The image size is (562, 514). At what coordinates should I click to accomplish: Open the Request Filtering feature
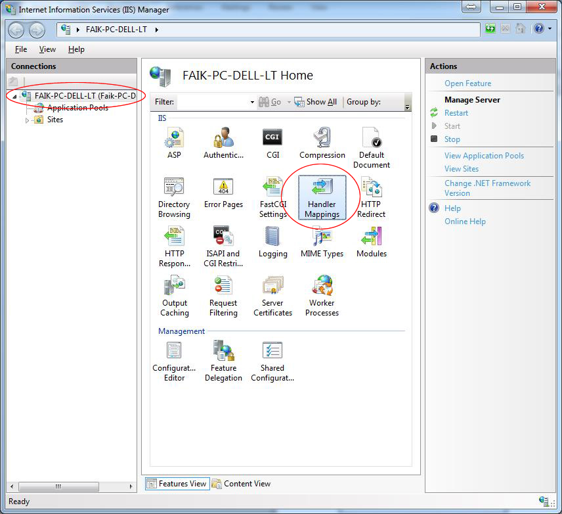point(224,296)
